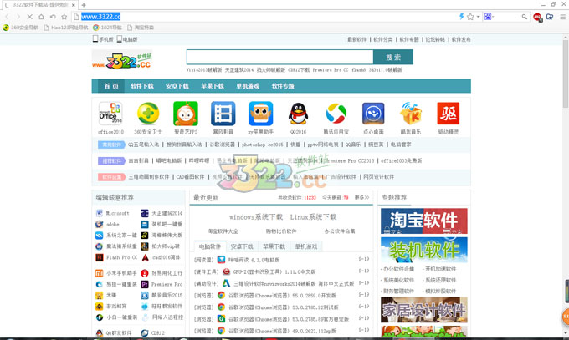Click the 电脑版 link at top

127,39
